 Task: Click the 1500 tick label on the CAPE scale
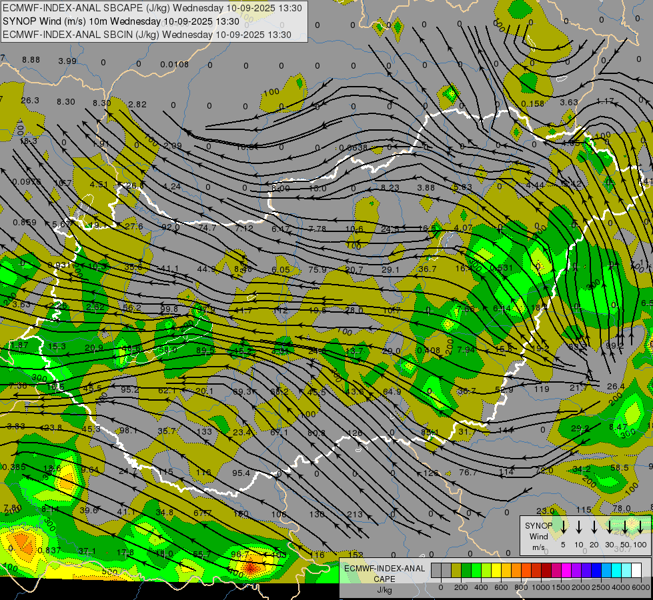tap(561, 587)
